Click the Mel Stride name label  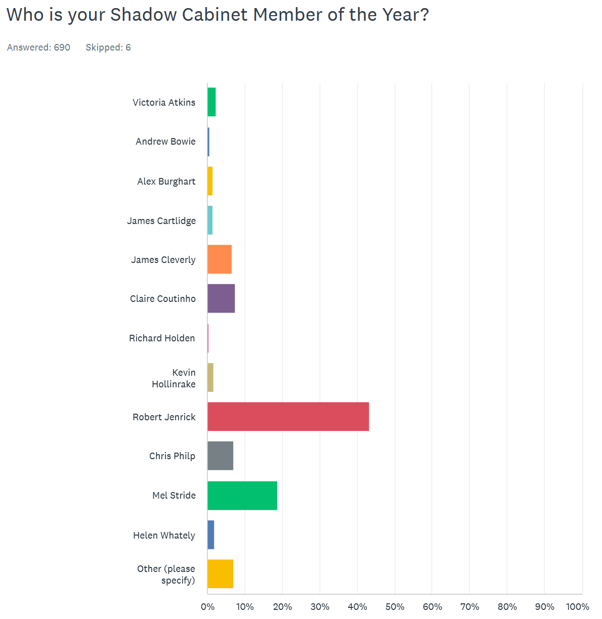click(174, 496)
